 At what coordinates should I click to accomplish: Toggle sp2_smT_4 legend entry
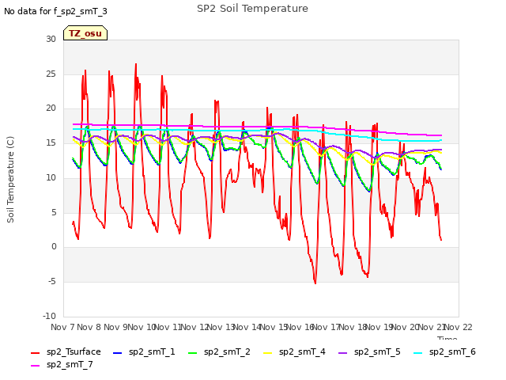[294, 351]
